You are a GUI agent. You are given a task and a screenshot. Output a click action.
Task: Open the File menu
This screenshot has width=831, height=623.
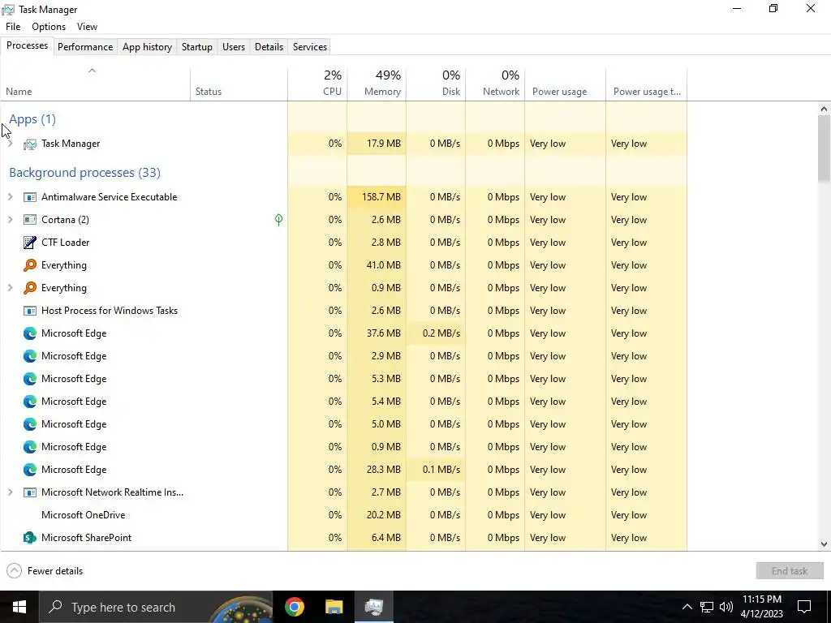[13, 27]
